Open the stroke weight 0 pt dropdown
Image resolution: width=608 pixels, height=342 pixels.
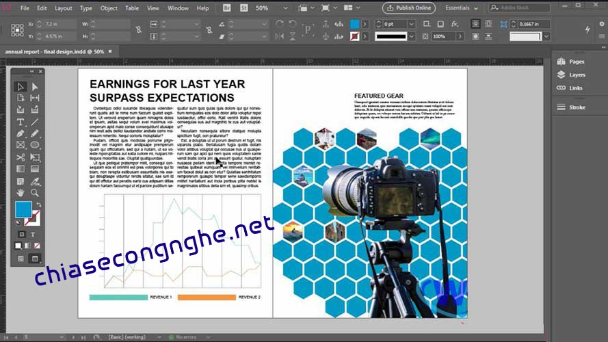pos(410,24)
